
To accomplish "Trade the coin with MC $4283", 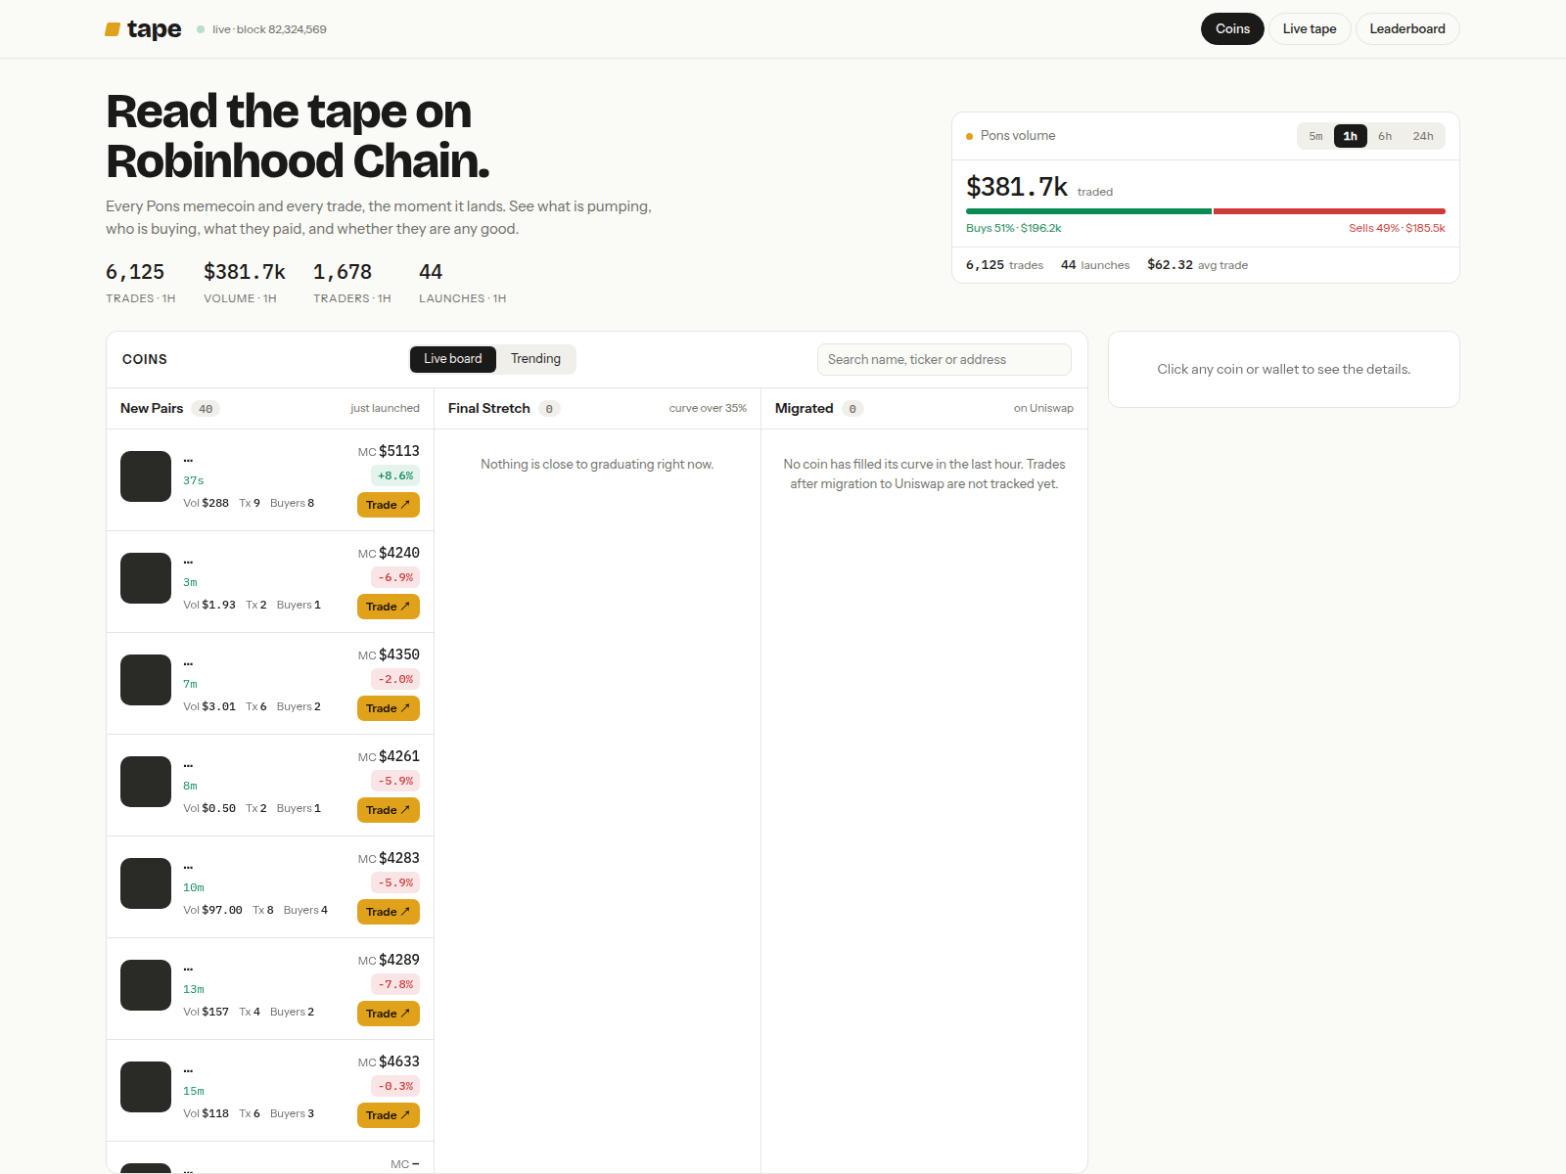I will (x=389, y=912).
